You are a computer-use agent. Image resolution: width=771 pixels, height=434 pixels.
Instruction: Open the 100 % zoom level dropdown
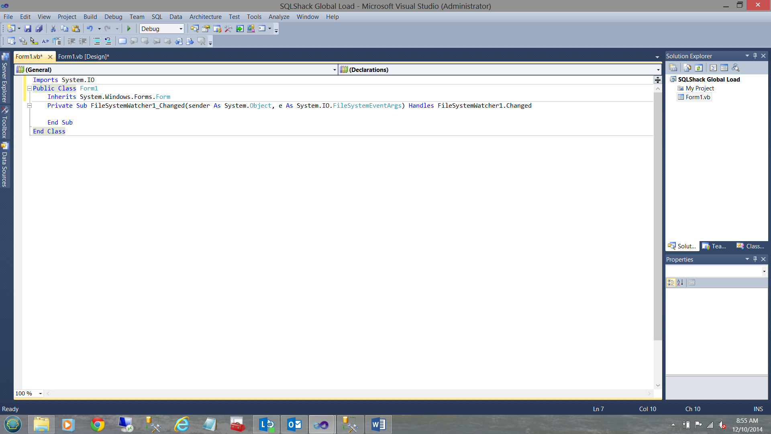point(41,394)
